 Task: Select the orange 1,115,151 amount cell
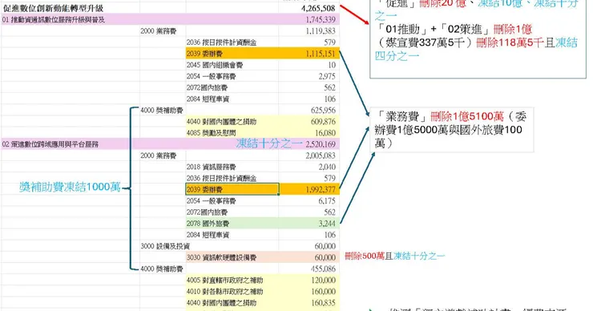pos(309,54)
